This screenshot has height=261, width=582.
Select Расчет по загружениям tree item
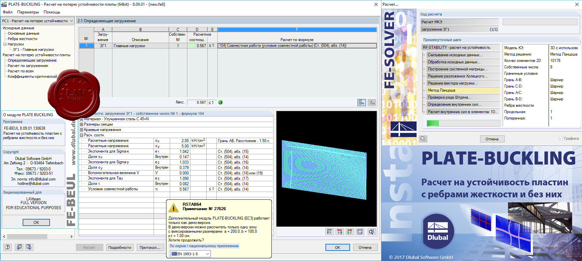(28, 66)
